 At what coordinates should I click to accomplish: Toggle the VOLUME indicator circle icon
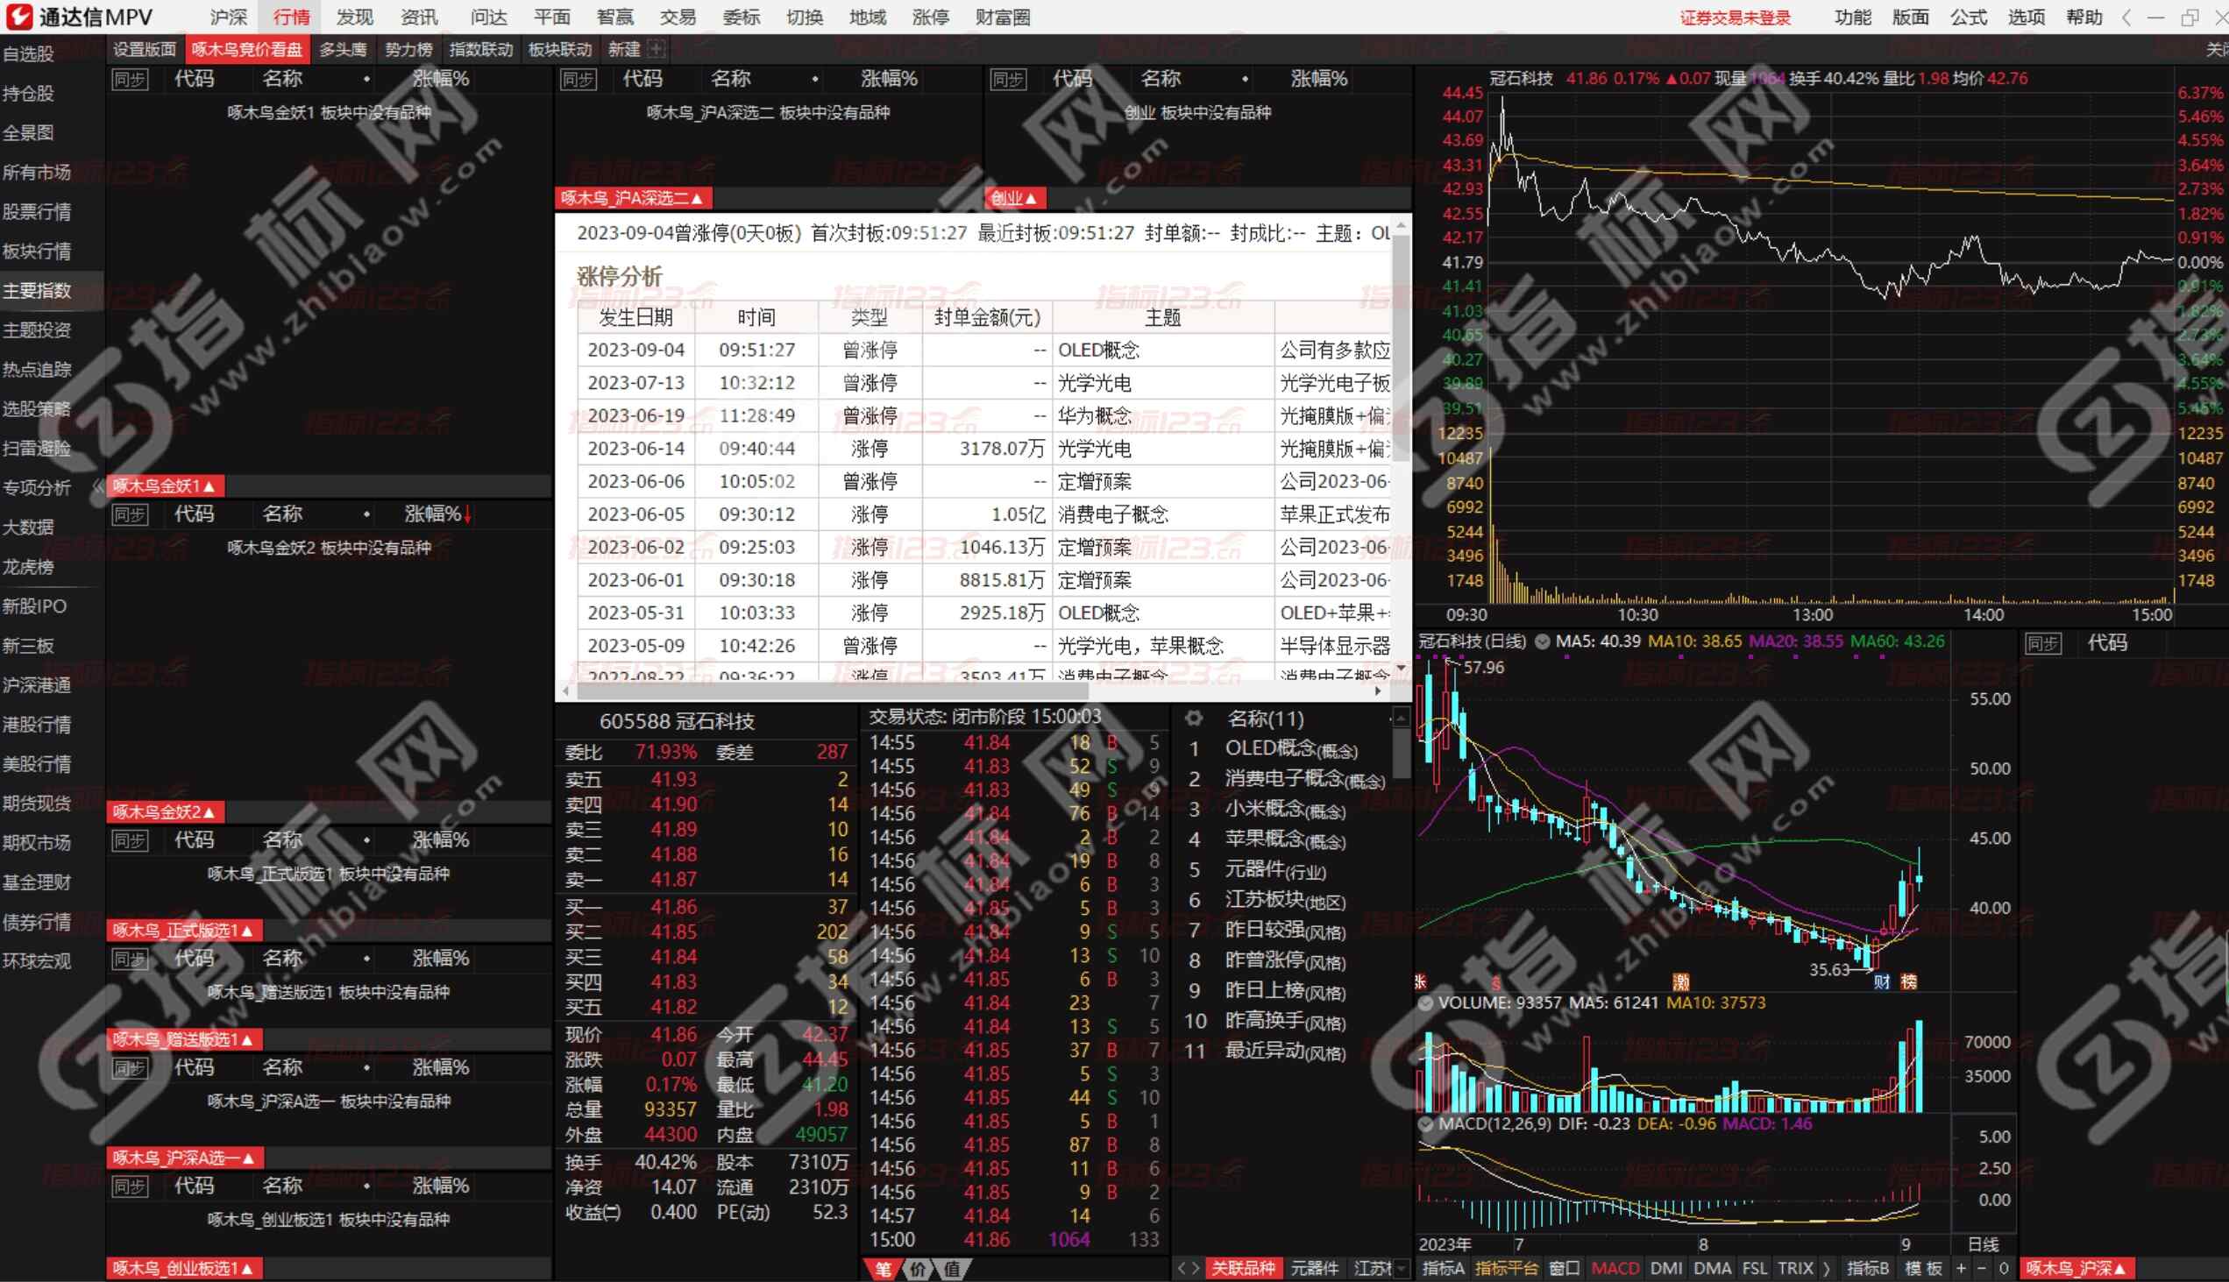1425,1002
